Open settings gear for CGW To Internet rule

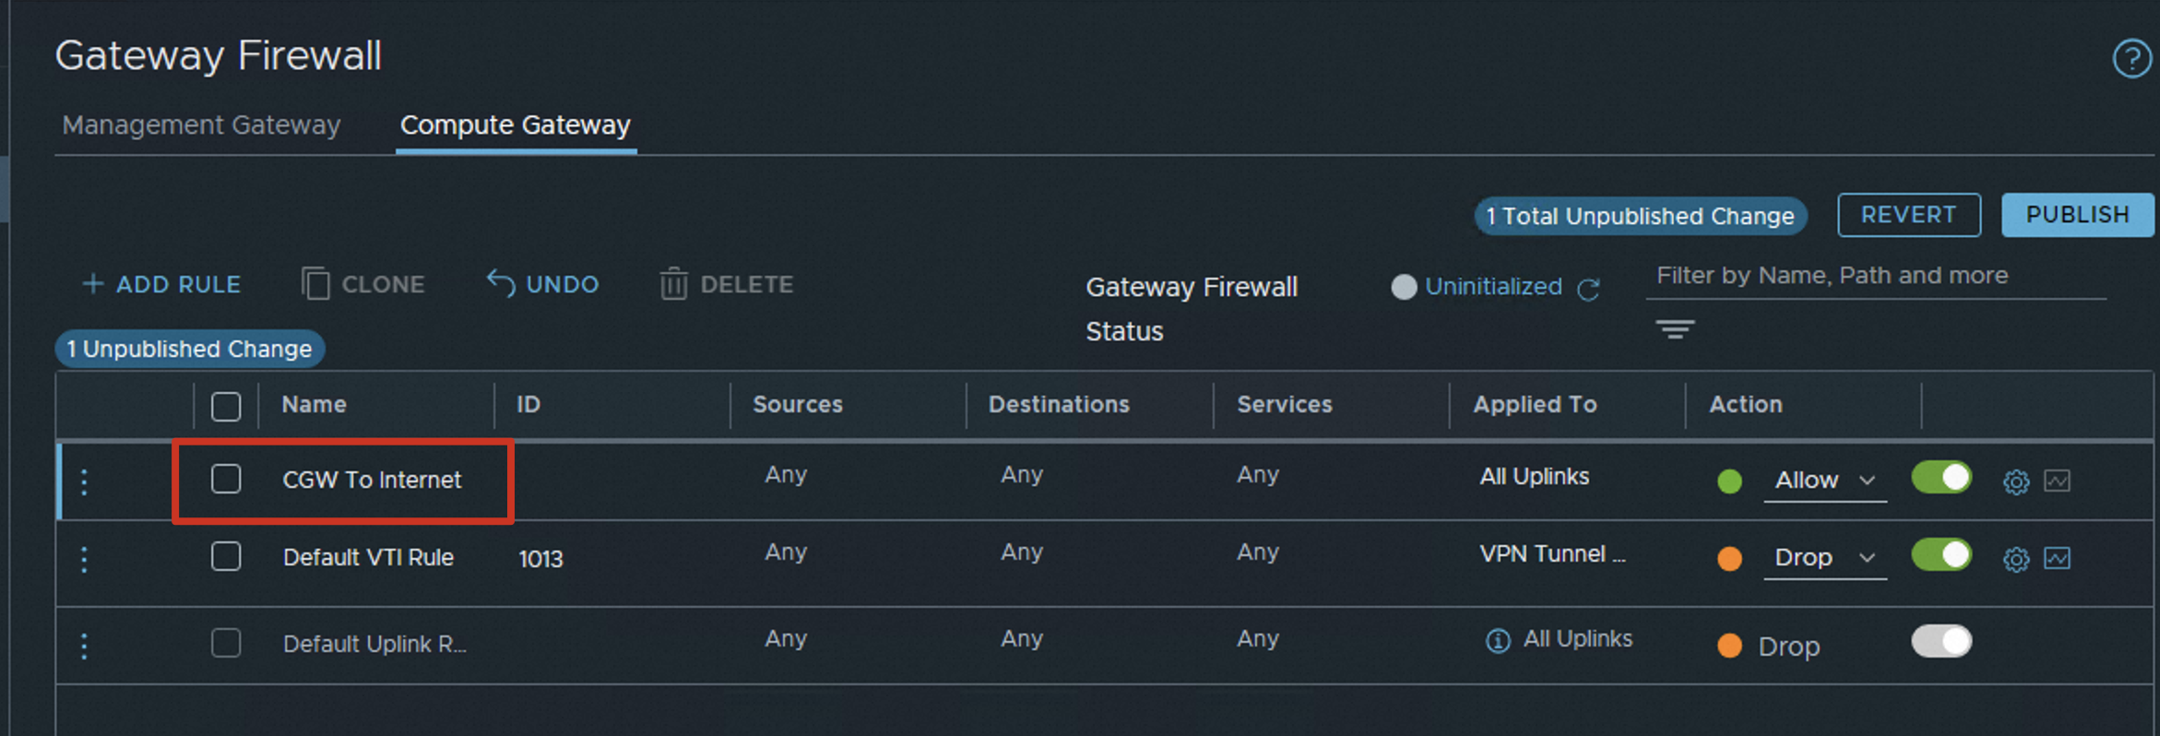[2016, 481]
